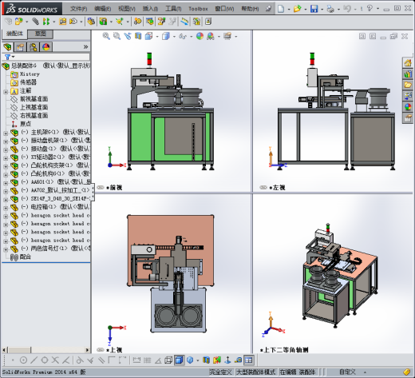Screen dimensions: 415x378
Task: Click the Appearances color ball in task pane
Action: click(x=408, y=107)
